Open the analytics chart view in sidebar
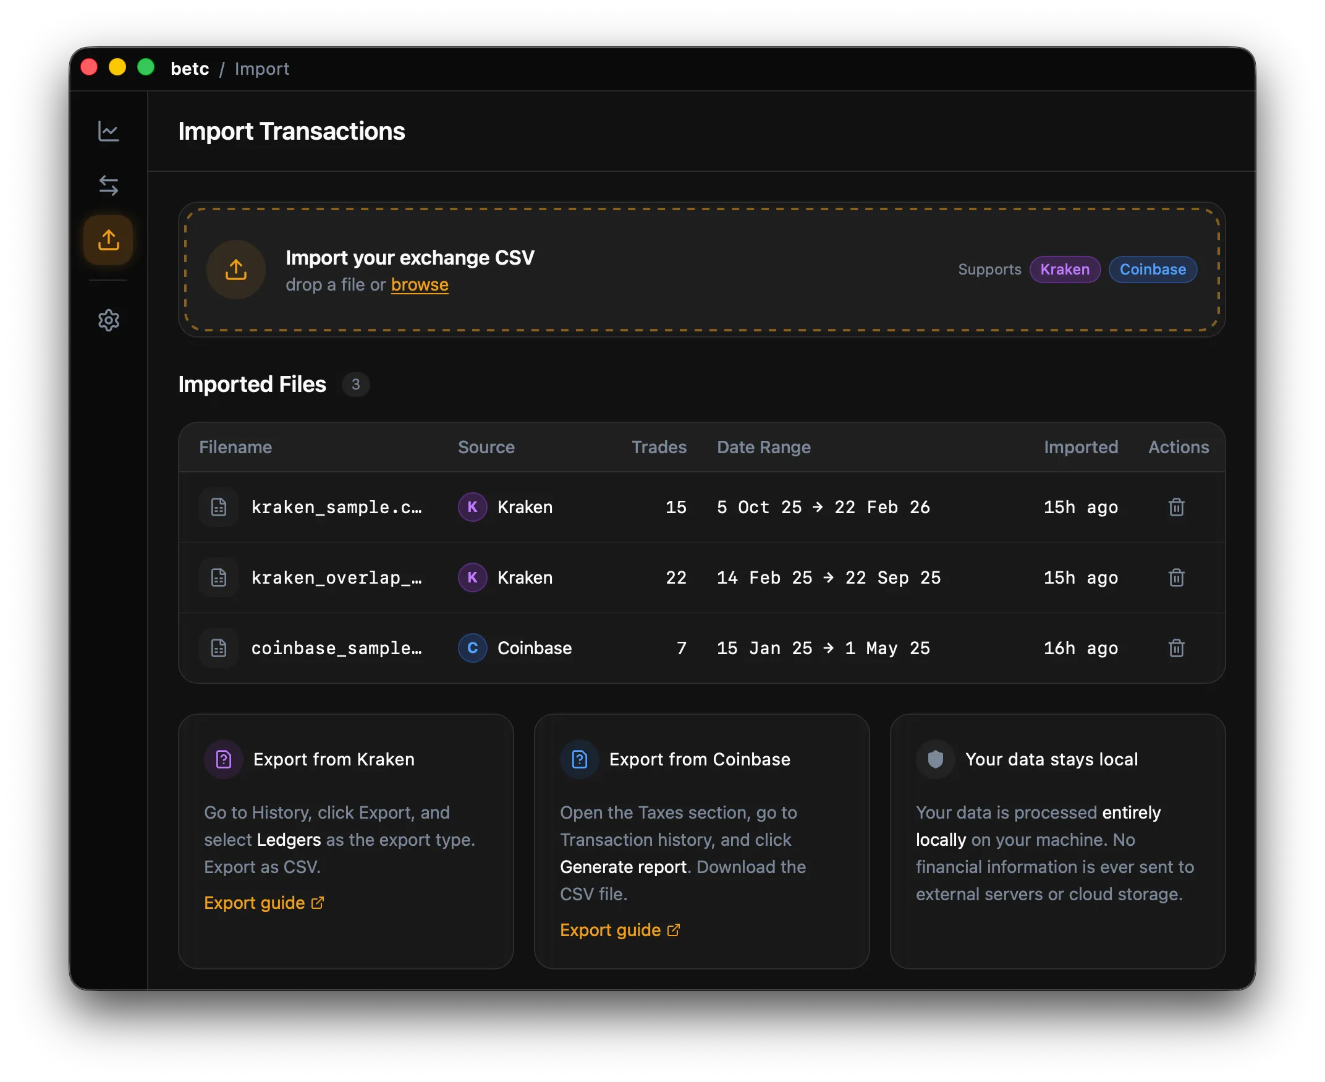 [108, 132]
